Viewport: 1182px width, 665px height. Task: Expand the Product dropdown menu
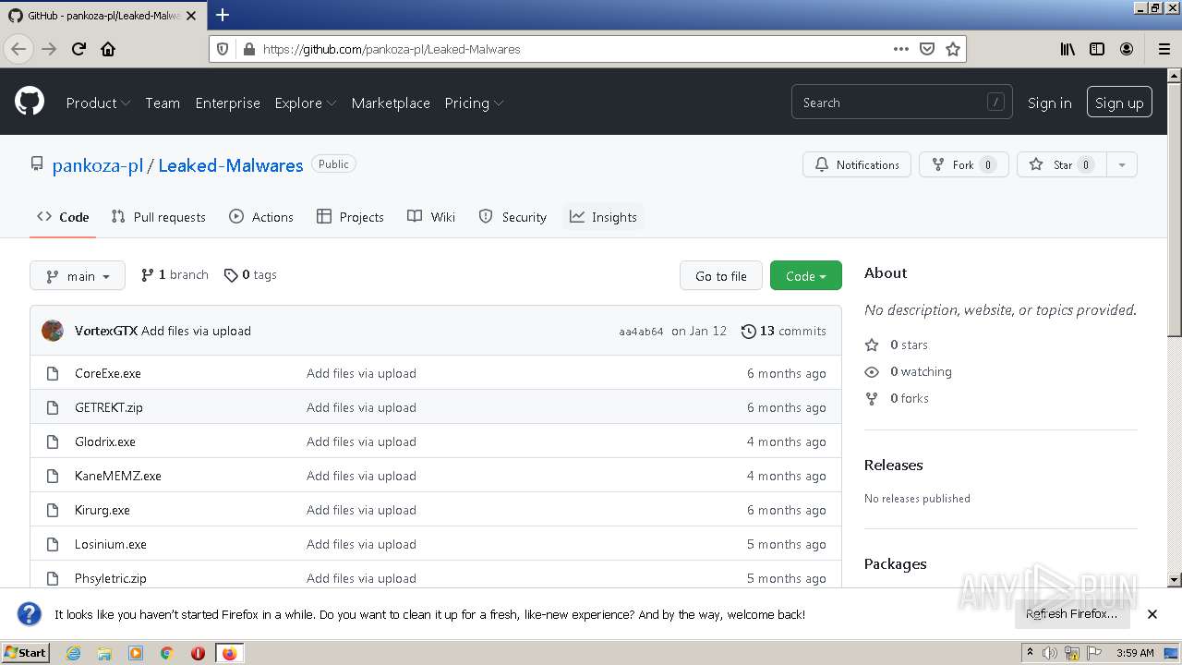[x=98, y=103]
